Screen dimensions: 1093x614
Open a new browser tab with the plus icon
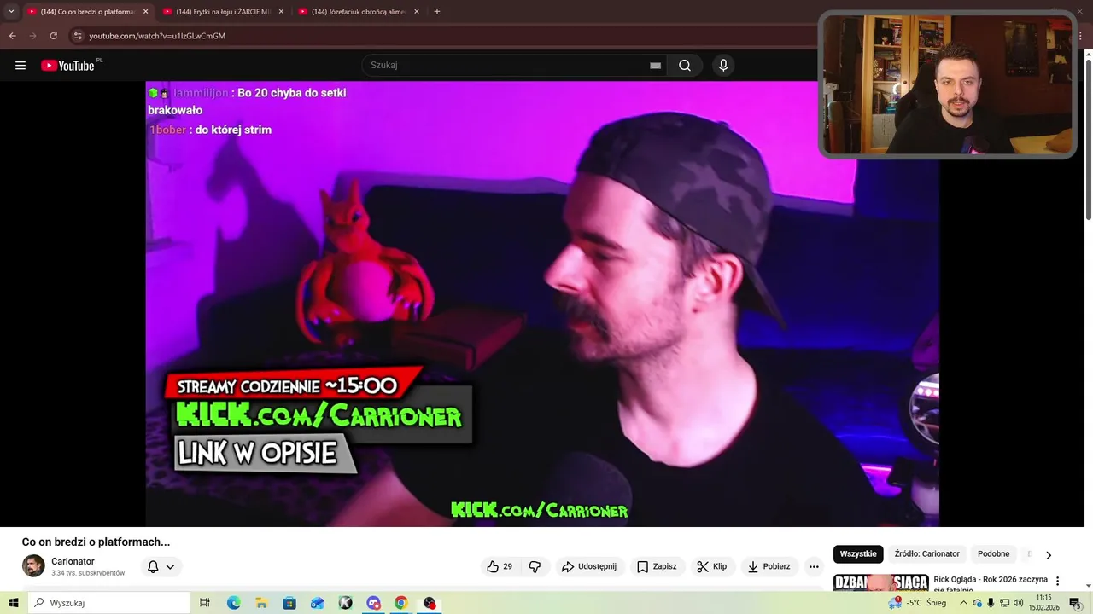coord(437,12)
